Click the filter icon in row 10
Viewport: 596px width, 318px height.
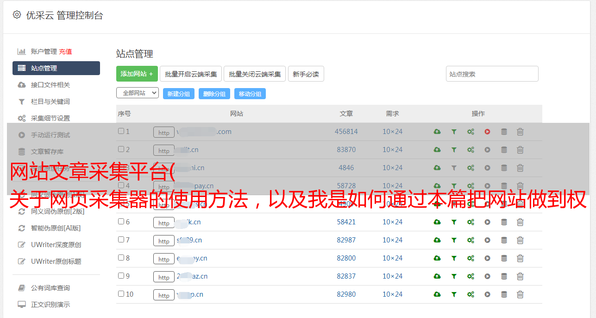click(x=454, y=294)
